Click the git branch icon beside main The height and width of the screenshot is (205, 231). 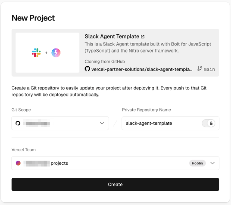point(200,69)
